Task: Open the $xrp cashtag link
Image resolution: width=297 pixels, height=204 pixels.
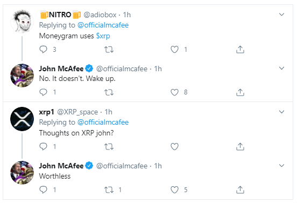Action: point(103,36)
